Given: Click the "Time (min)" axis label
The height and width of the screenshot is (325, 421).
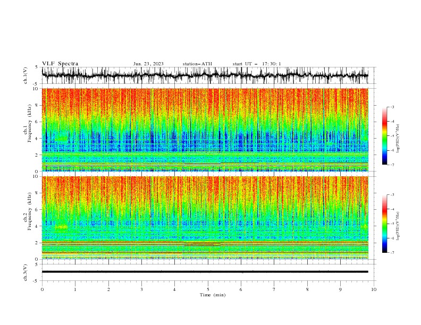Looking at the screenshot, I should [213, 295].
